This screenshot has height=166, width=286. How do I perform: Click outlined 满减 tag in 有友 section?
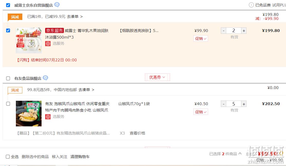pyautogui.click(x=15, y=90)
